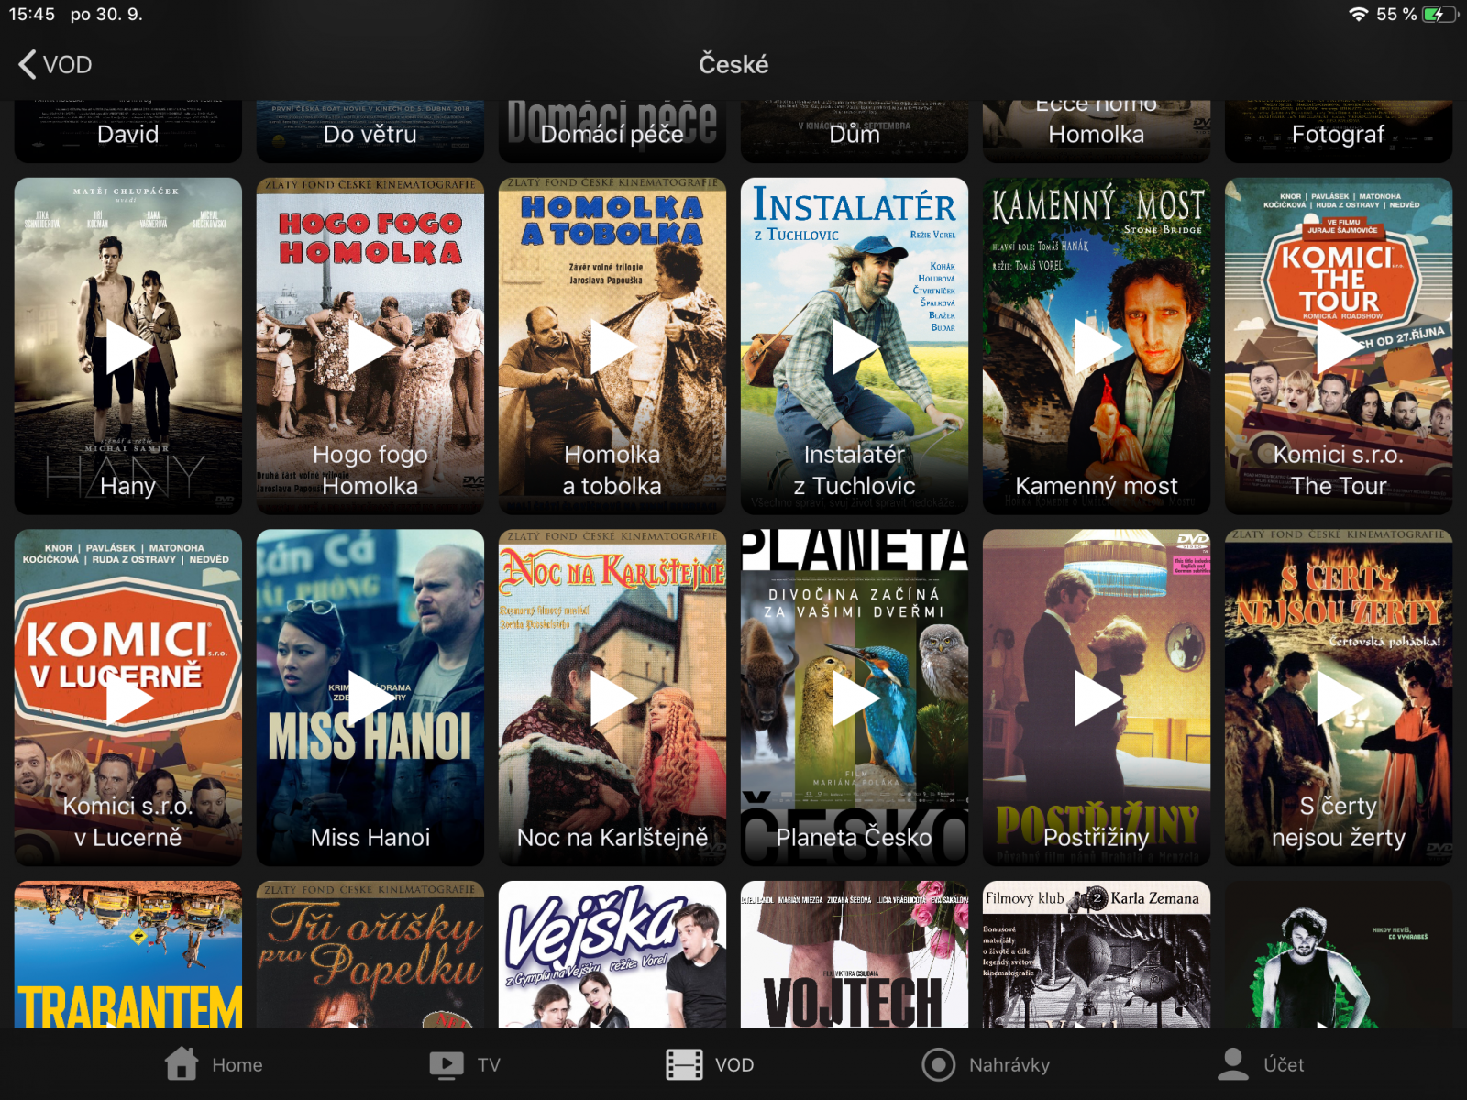
Task: Play the documentary Planeta Česko
Action: 855,698
